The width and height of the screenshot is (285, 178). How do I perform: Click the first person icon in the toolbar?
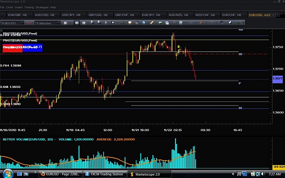92,23
